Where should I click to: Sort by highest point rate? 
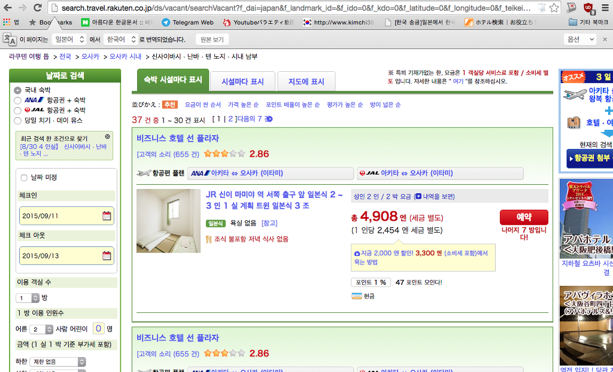pos(293,105)
